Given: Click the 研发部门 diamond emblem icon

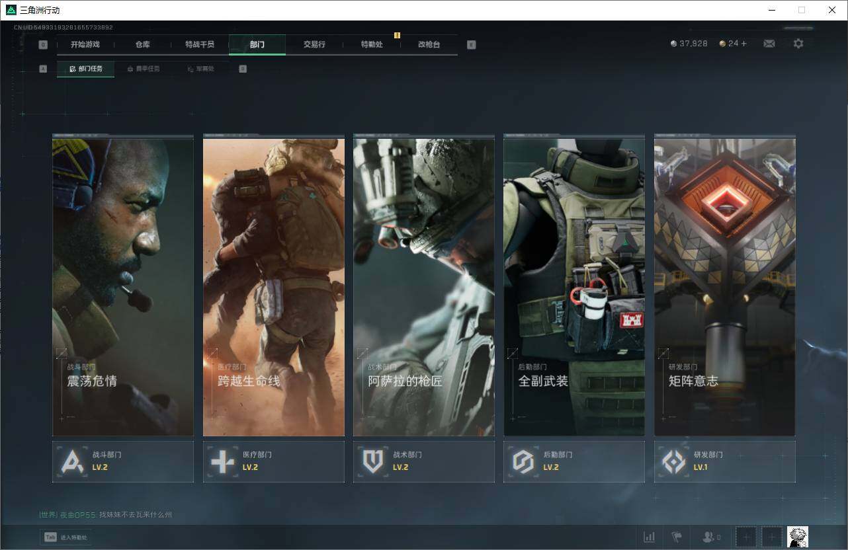Looking at the screenshot, I should (674, 461).
